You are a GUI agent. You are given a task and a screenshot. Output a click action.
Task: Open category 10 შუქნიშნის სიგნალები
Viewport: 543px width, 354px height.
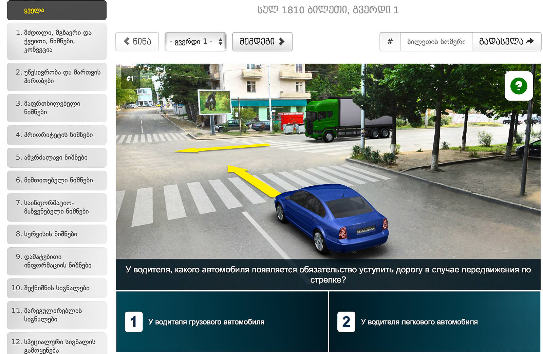(57, 288)
